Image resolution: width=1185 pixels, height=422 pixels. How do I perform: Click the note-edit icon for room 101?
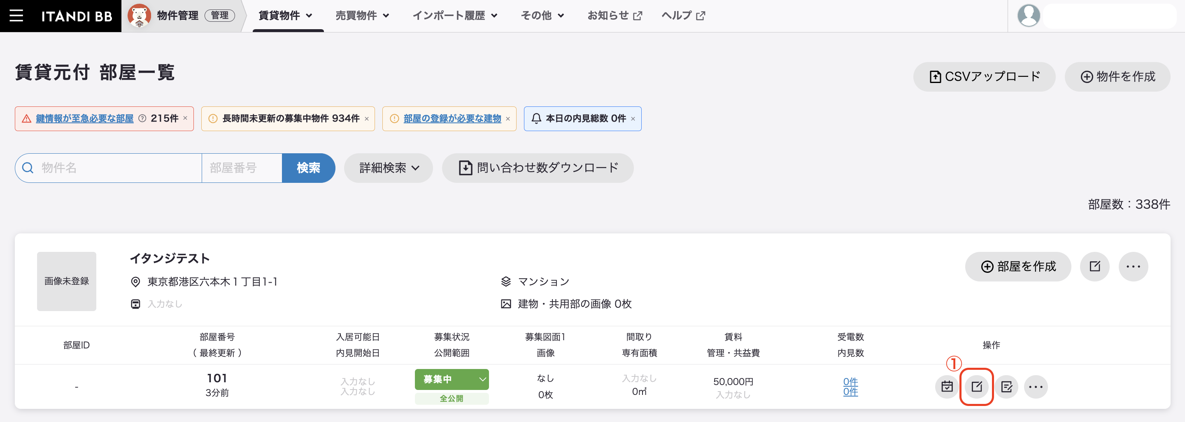point(1006,387)
